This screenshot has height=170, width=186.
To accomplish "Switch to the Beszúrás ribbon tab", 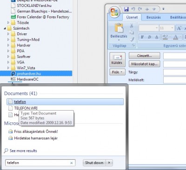I will tap(153, 17).
